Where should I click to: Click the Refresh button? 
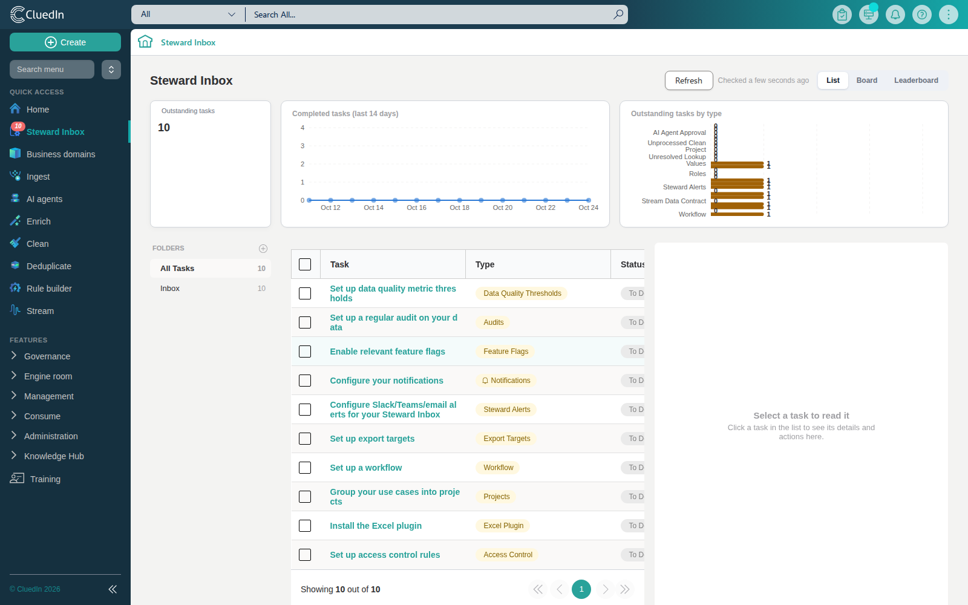tap(688, 80)
